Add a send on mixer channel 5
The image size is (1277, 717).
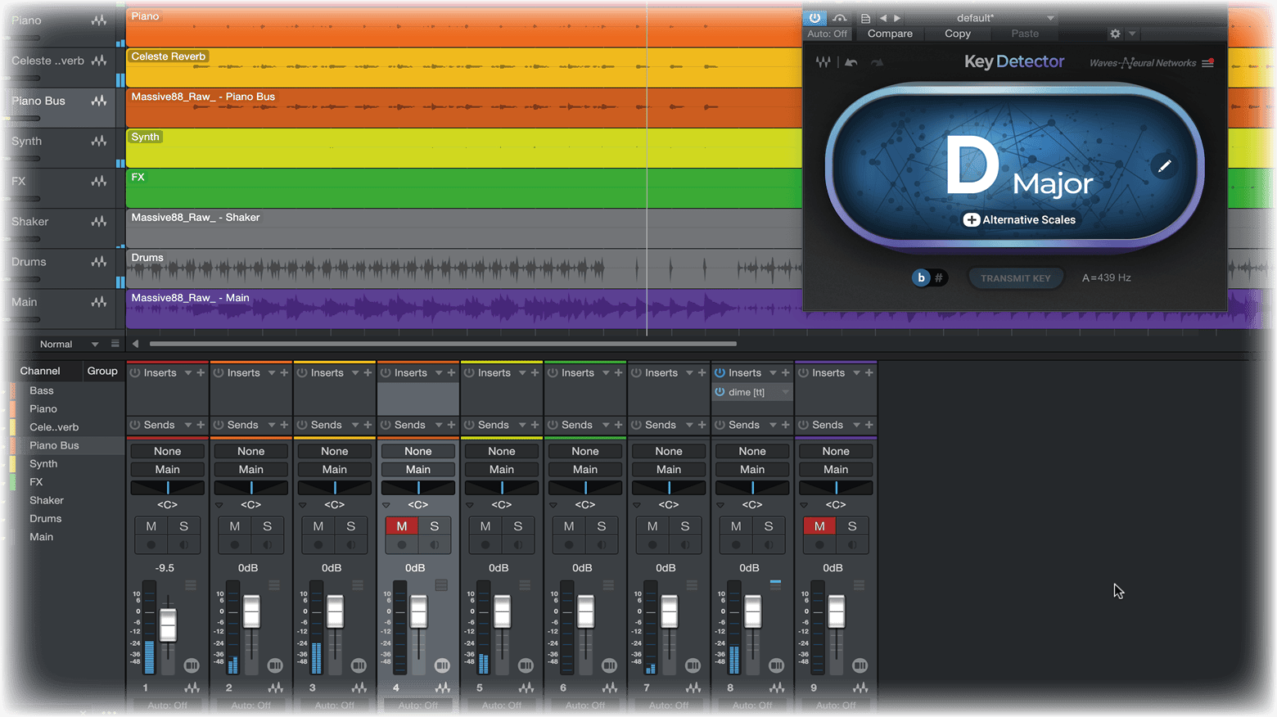pyautogui.click(x=535, y=425)
